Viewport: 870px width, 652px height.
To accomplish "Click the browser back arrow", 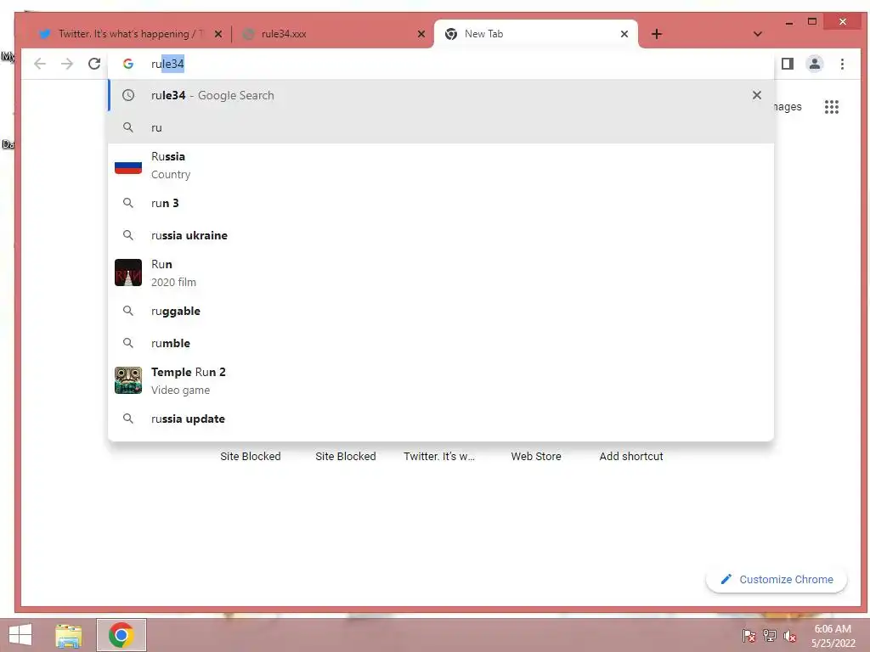I will (x=40, y=64).
